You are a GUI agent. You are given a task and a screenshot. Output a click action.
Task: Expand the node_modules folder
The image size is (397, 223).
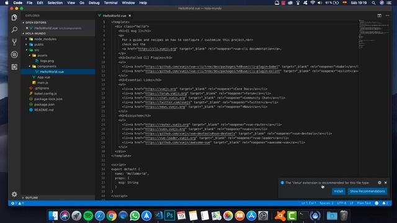[45, 39]
